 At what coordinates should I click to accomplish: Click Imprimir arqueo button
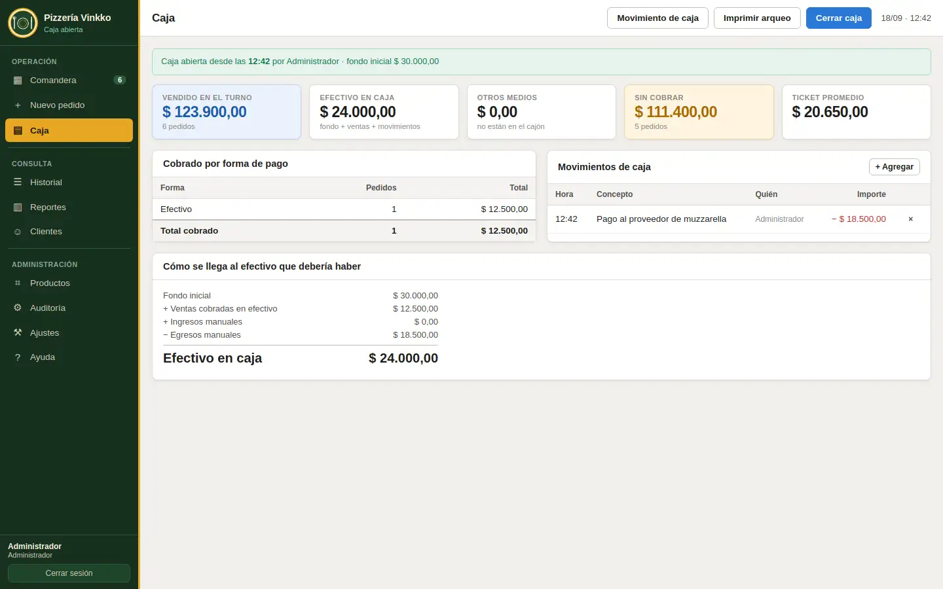pyautogui.click(x=757, y=18)
